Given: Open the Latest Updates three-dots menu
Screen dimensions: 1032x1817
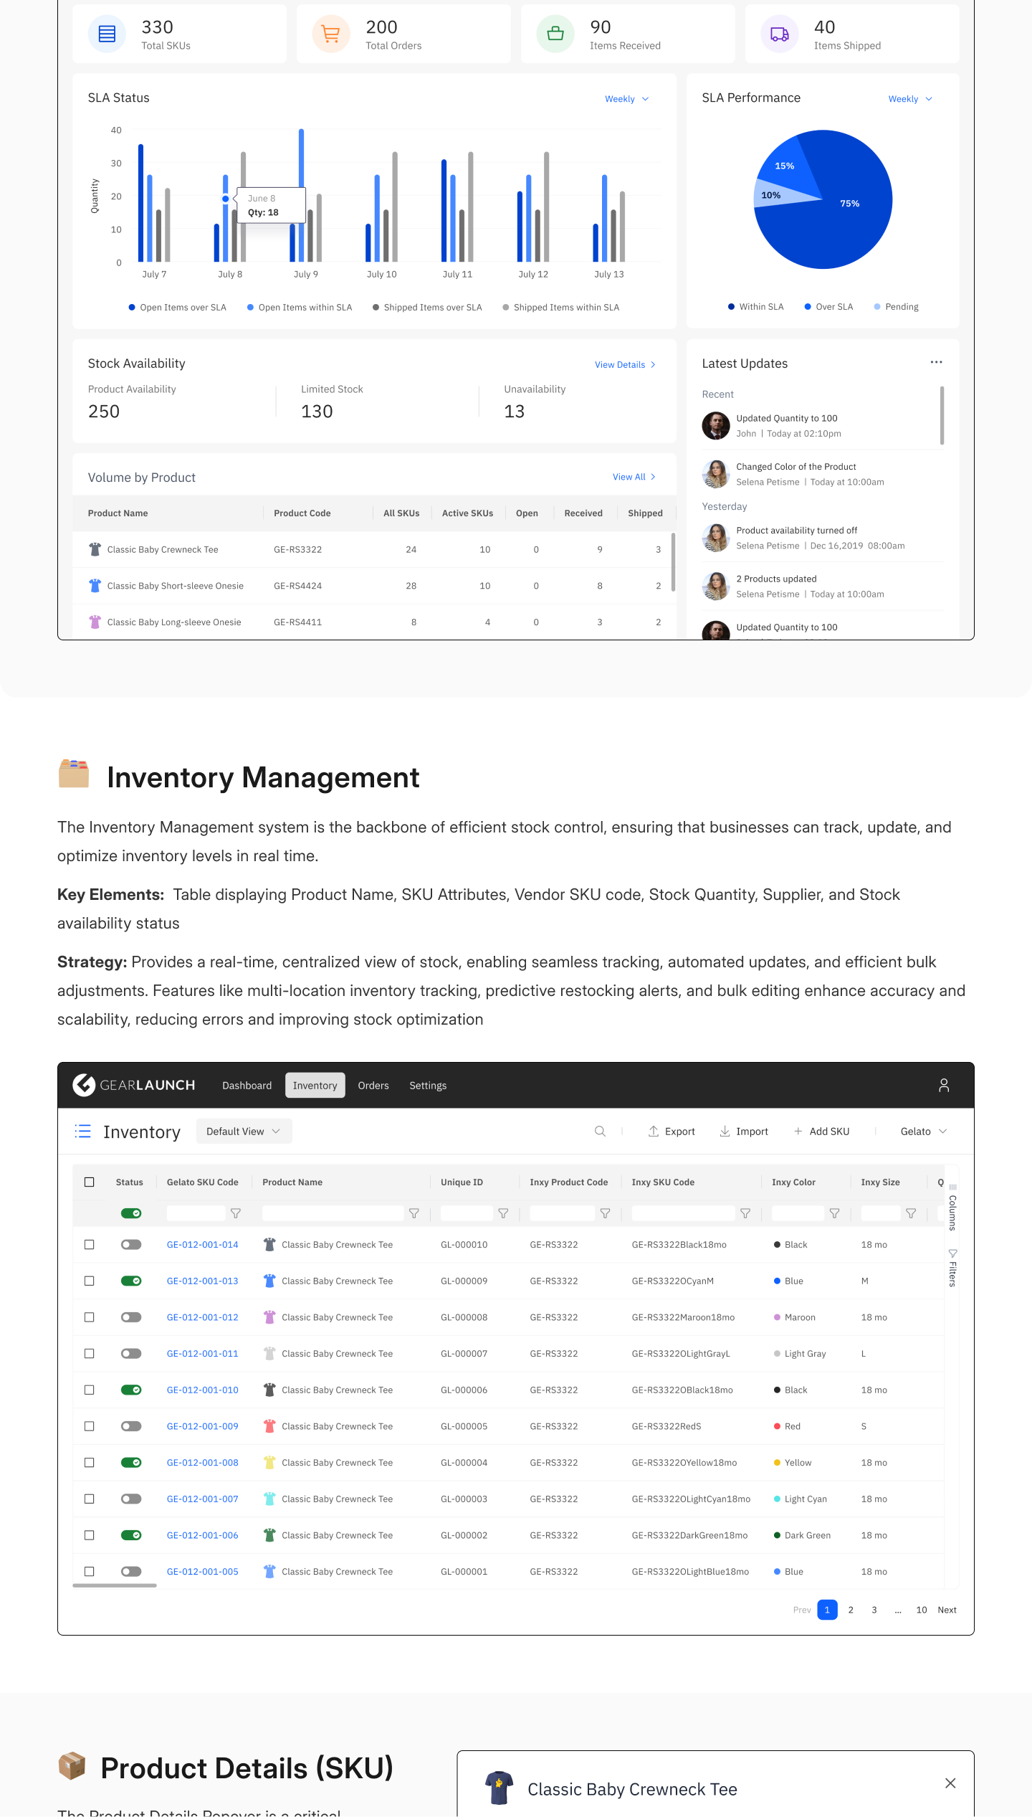Looking at the screenshot, I should point(936,362).
